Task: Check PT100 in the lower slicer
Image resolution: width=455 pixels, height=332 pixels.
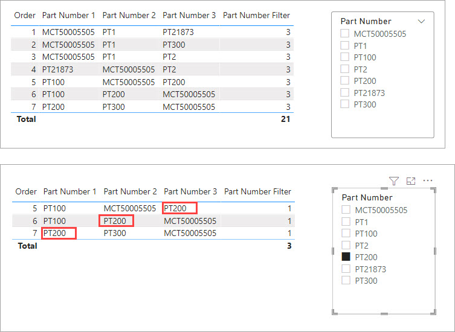Action: [346, 233]
